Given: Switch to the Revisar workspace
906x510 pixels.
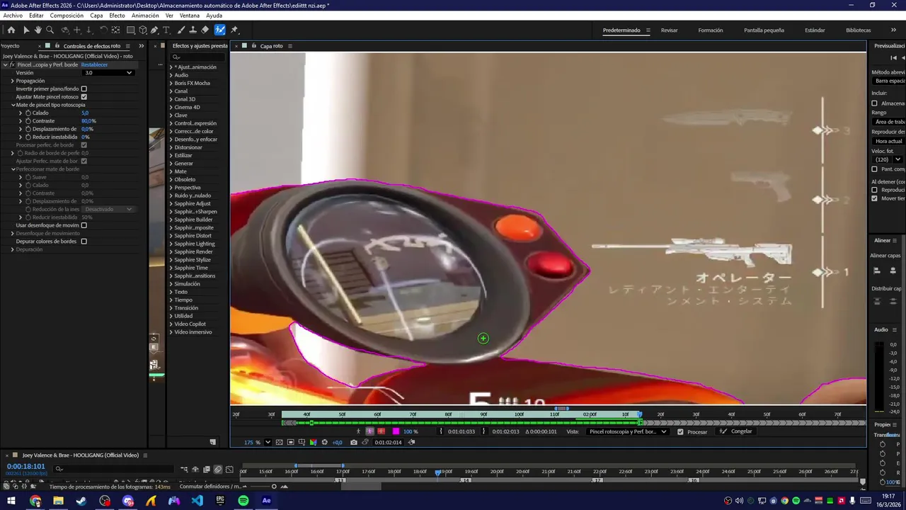Looking at the screenshot, I should (669, 30).
